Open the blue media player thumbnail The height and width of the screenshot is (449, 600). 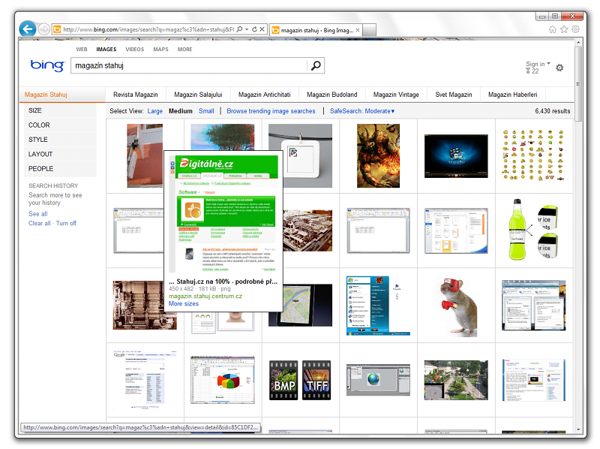coord(456,155)
